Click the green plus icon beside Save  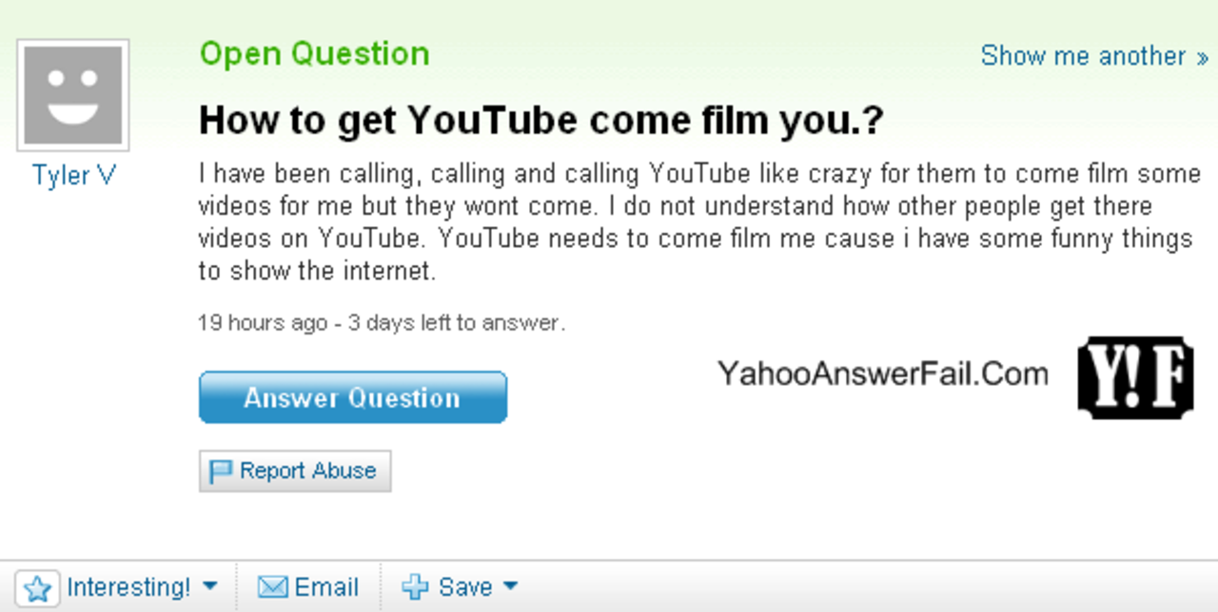(416, 586)
